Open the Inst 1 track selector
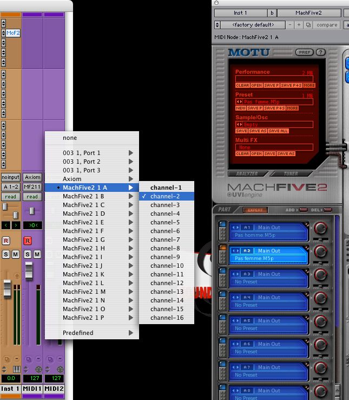Image resolution: width=349 pixels, height=400 pixels. coord(240,12)
